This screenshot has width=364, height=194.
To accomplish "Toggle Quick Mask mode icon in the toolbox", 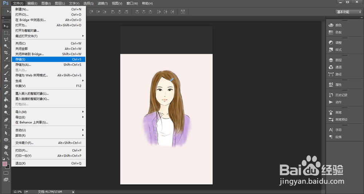I will tap(6, 173).
